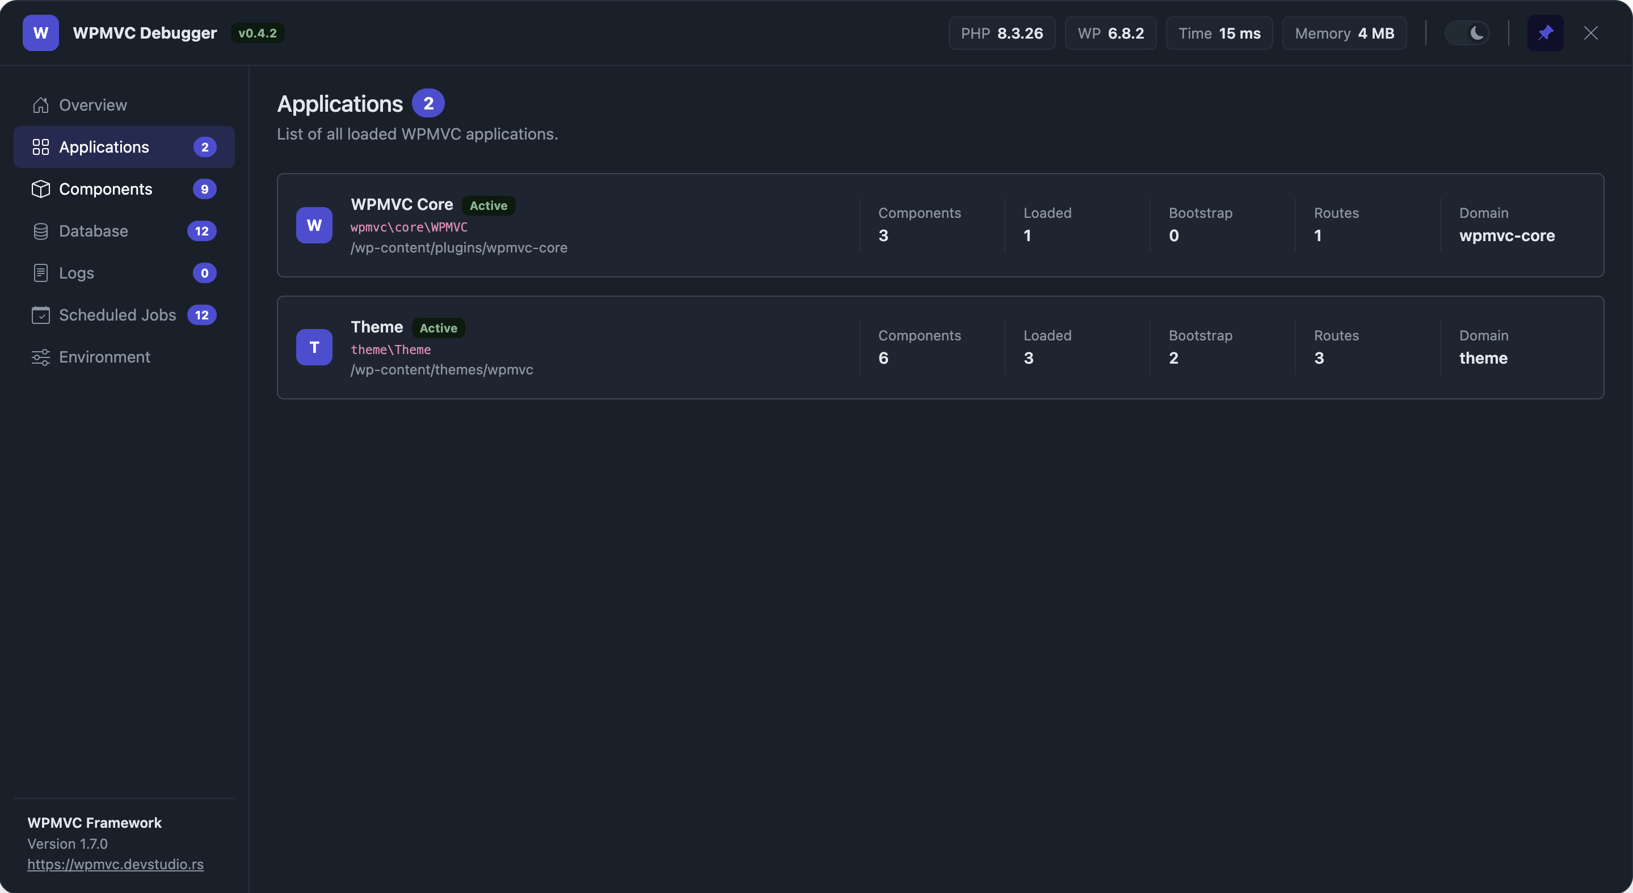Navigate to the Environment section
This screenshot has height=893, width=1633.
point(124,357)
